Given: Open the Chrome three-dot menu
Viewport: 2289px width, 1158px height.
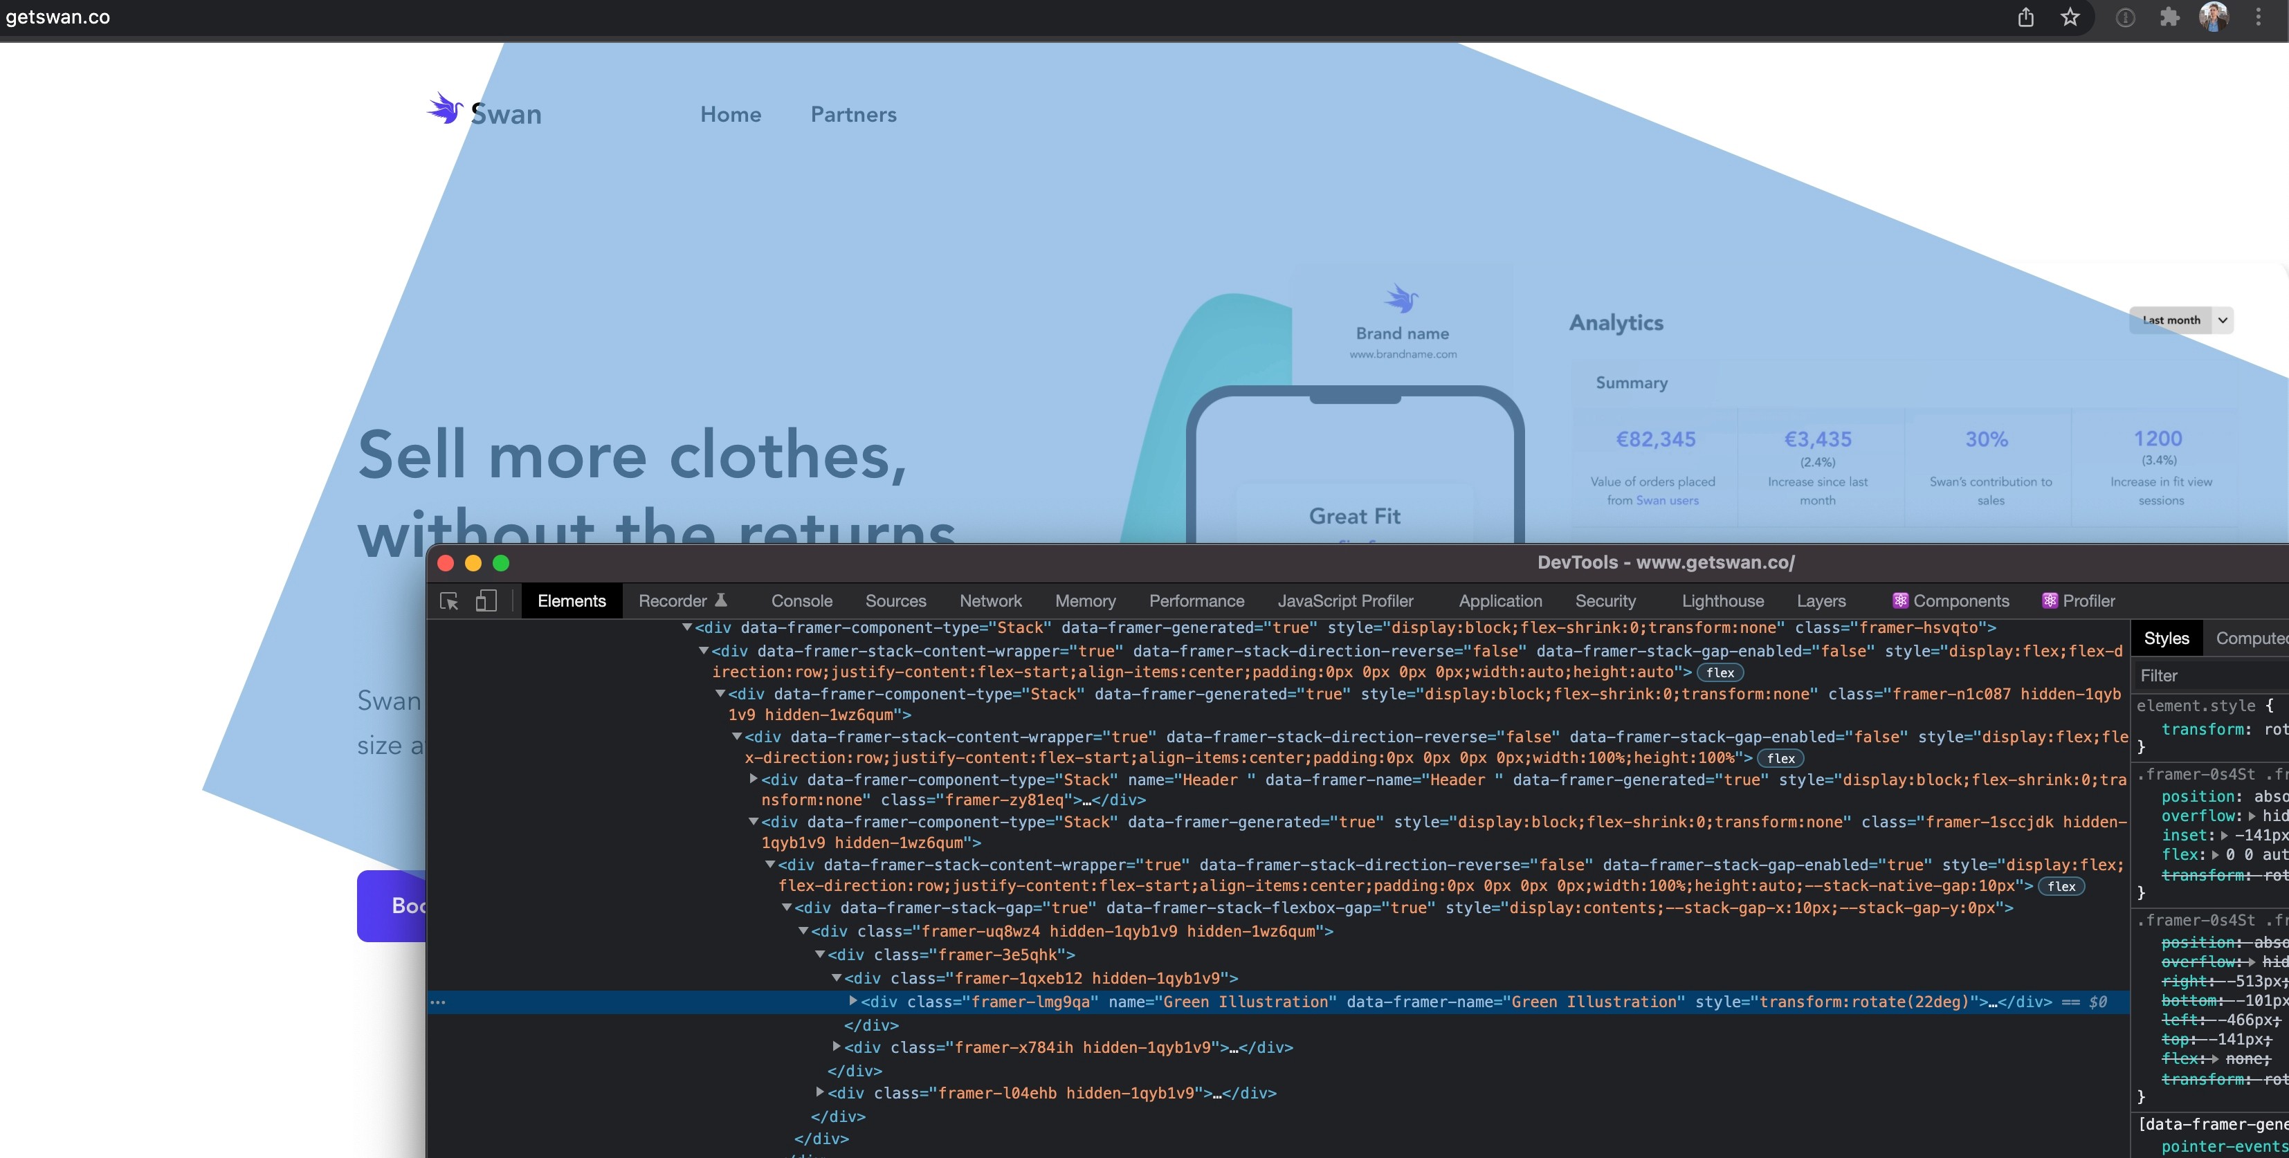Looking at the screenshot, I should tap(2258, 17).
